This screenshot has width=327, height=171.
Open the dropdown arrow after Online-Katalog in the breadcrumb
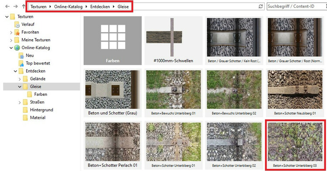(x=86, y=7)
